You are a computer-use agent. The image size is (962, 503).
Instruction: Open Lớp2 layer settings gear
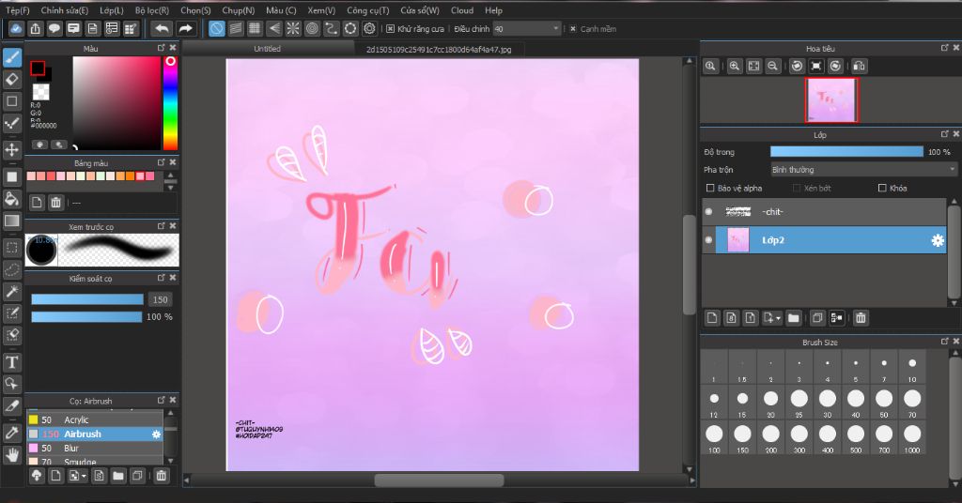coord(938,241)
